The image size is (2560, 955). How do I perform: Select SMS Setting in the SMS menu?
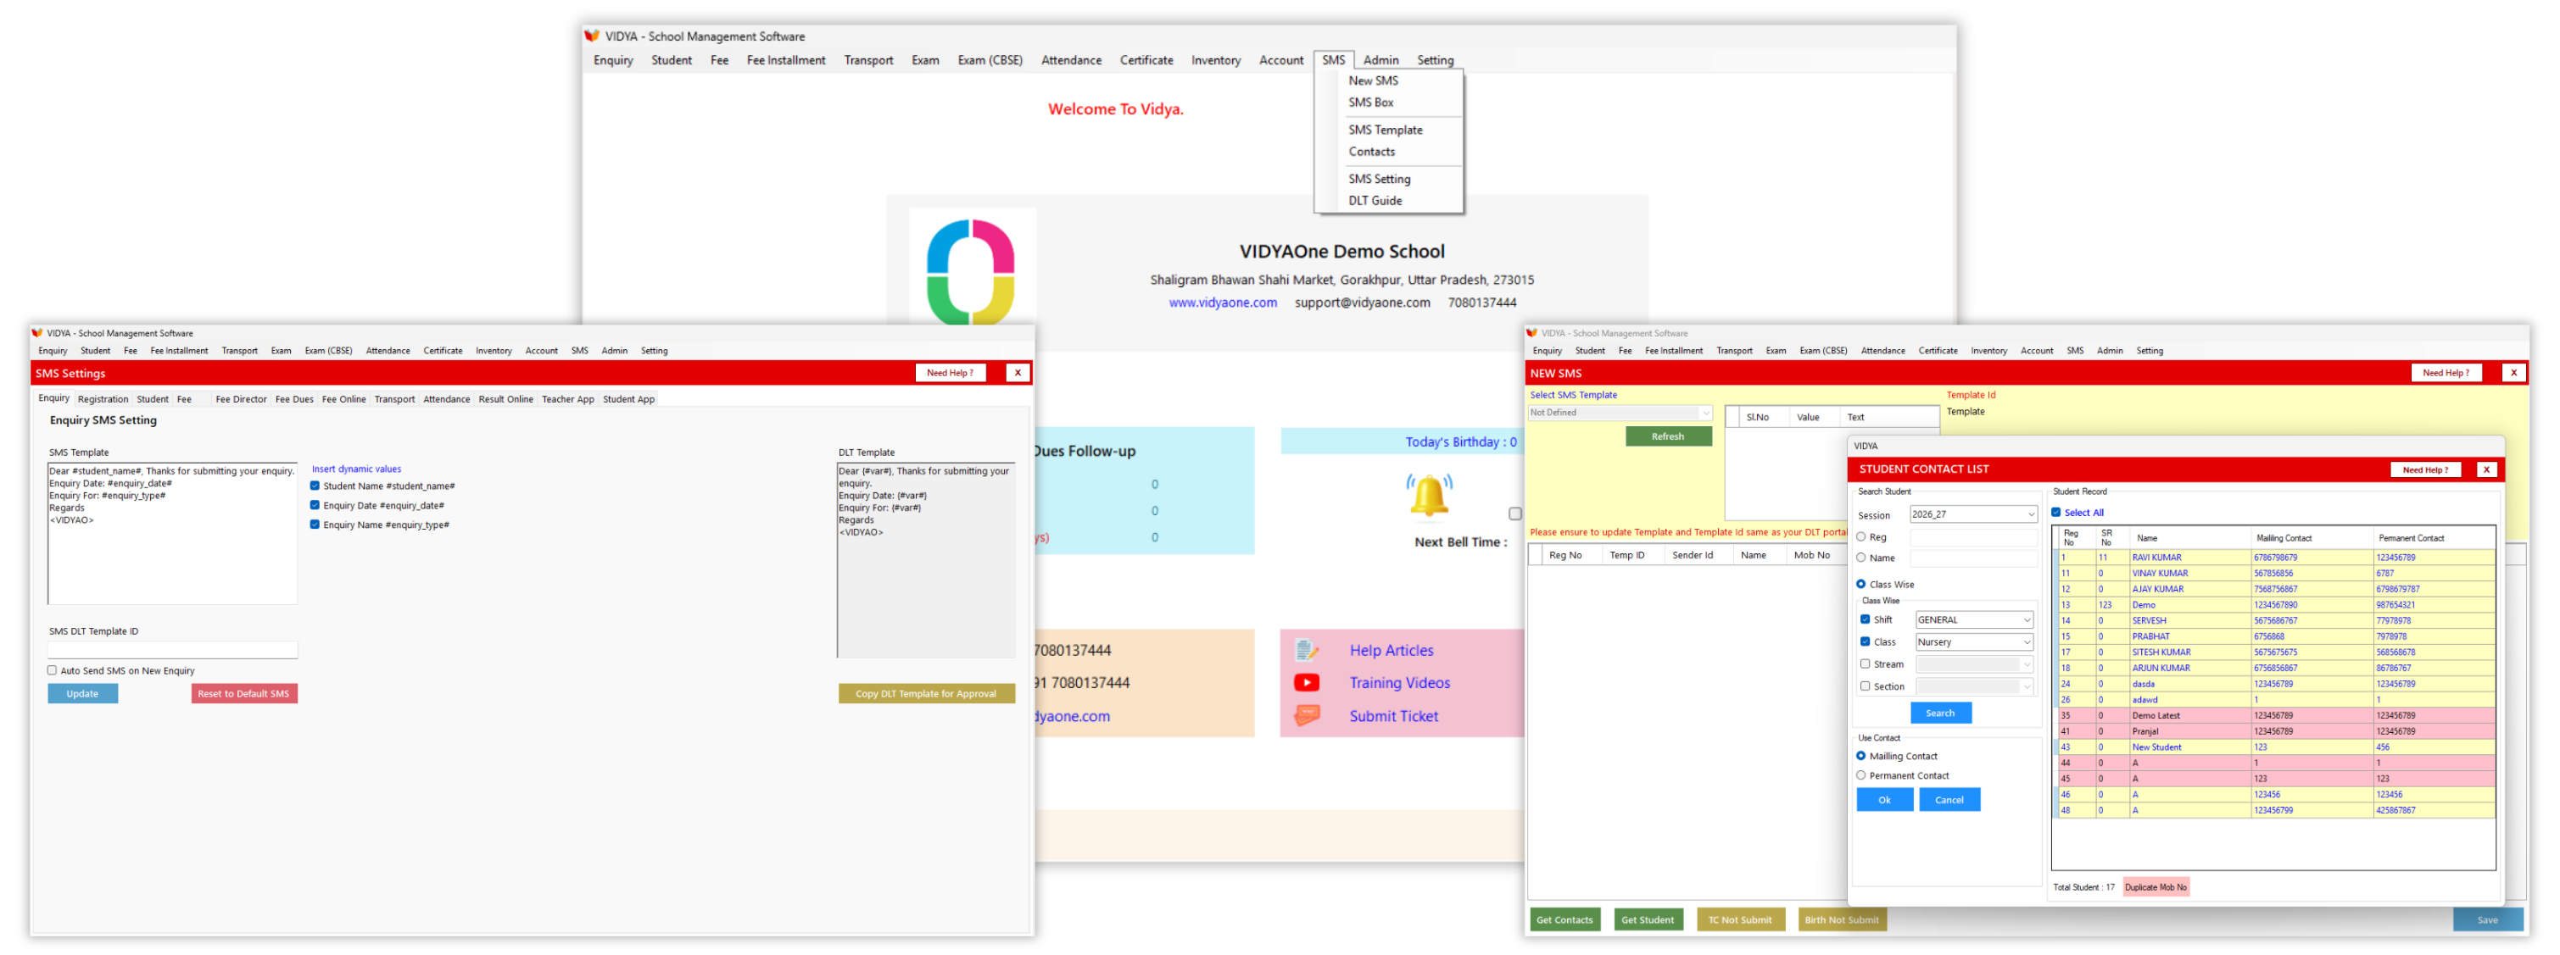point(1380,179)
